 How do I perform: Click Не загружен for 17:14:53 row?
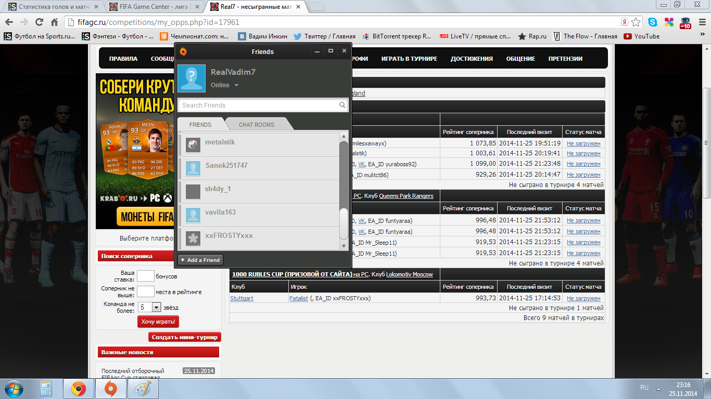point(583,298)
